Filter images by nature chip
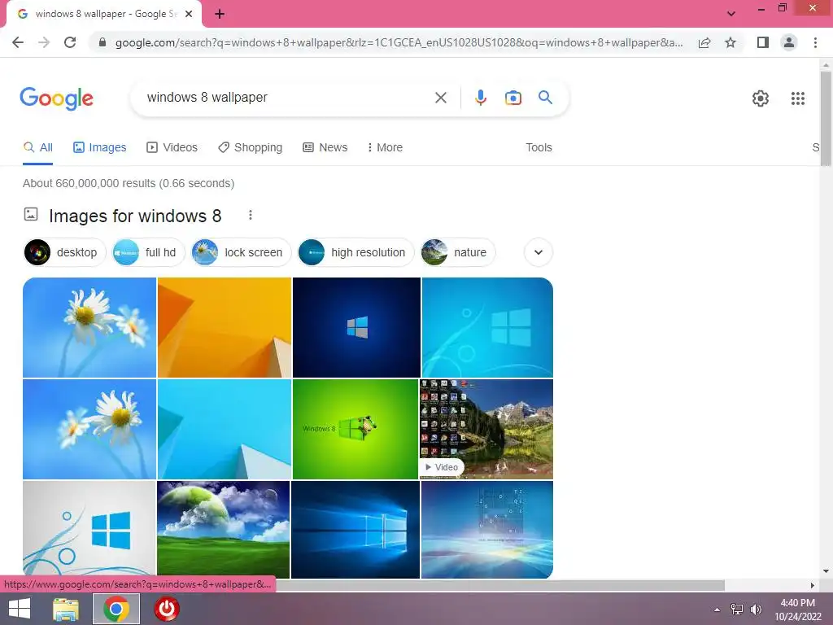The height and width of the screenshot is (625, 833). (457, 252)
